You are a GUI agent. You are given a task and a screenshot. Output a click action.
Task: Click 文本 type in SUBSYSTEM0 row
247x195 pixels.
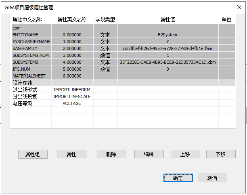pyautogui.click(x=105, y=62)
